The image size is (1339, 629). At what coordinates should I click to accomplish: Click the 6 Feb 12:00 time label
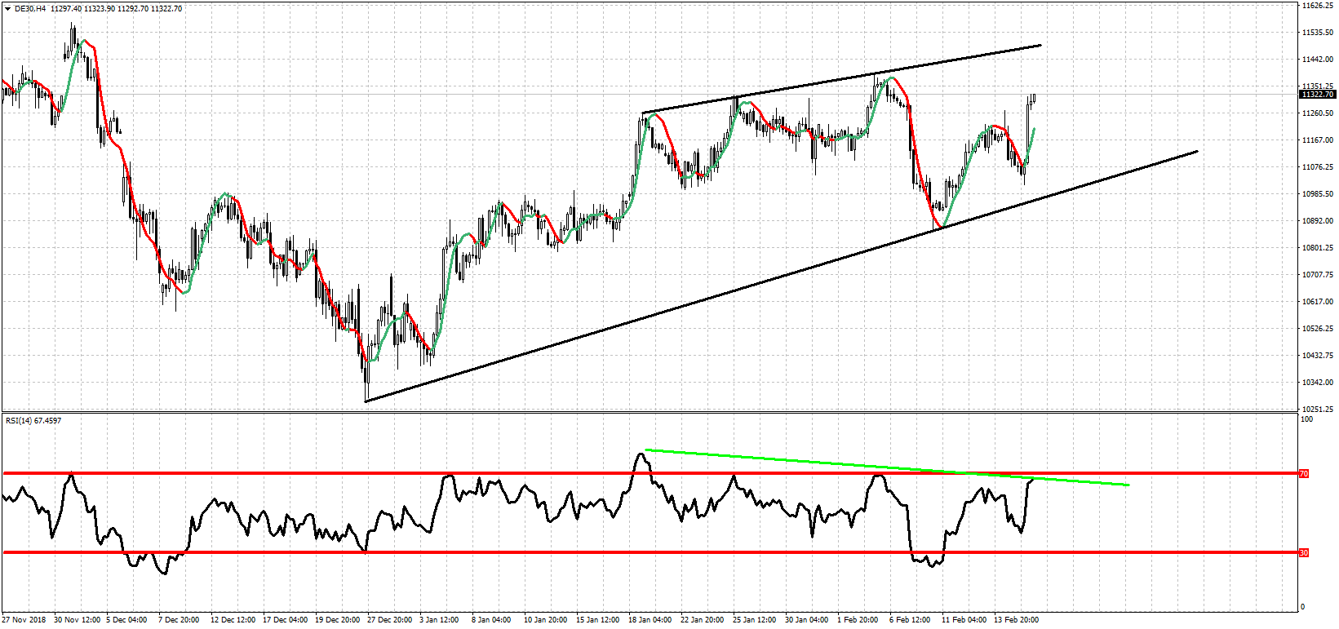click(910, 620)
